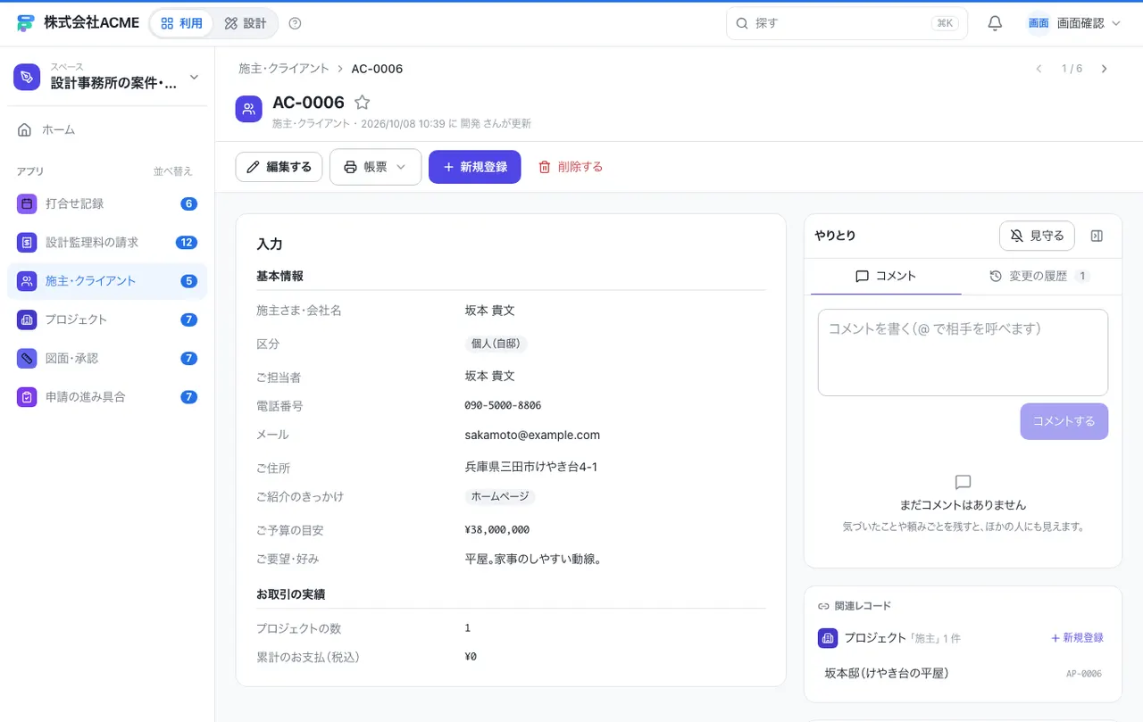1143x722 pixels.
Task: Open ホーム in the sidebar
Action: (x=107, y=129)
